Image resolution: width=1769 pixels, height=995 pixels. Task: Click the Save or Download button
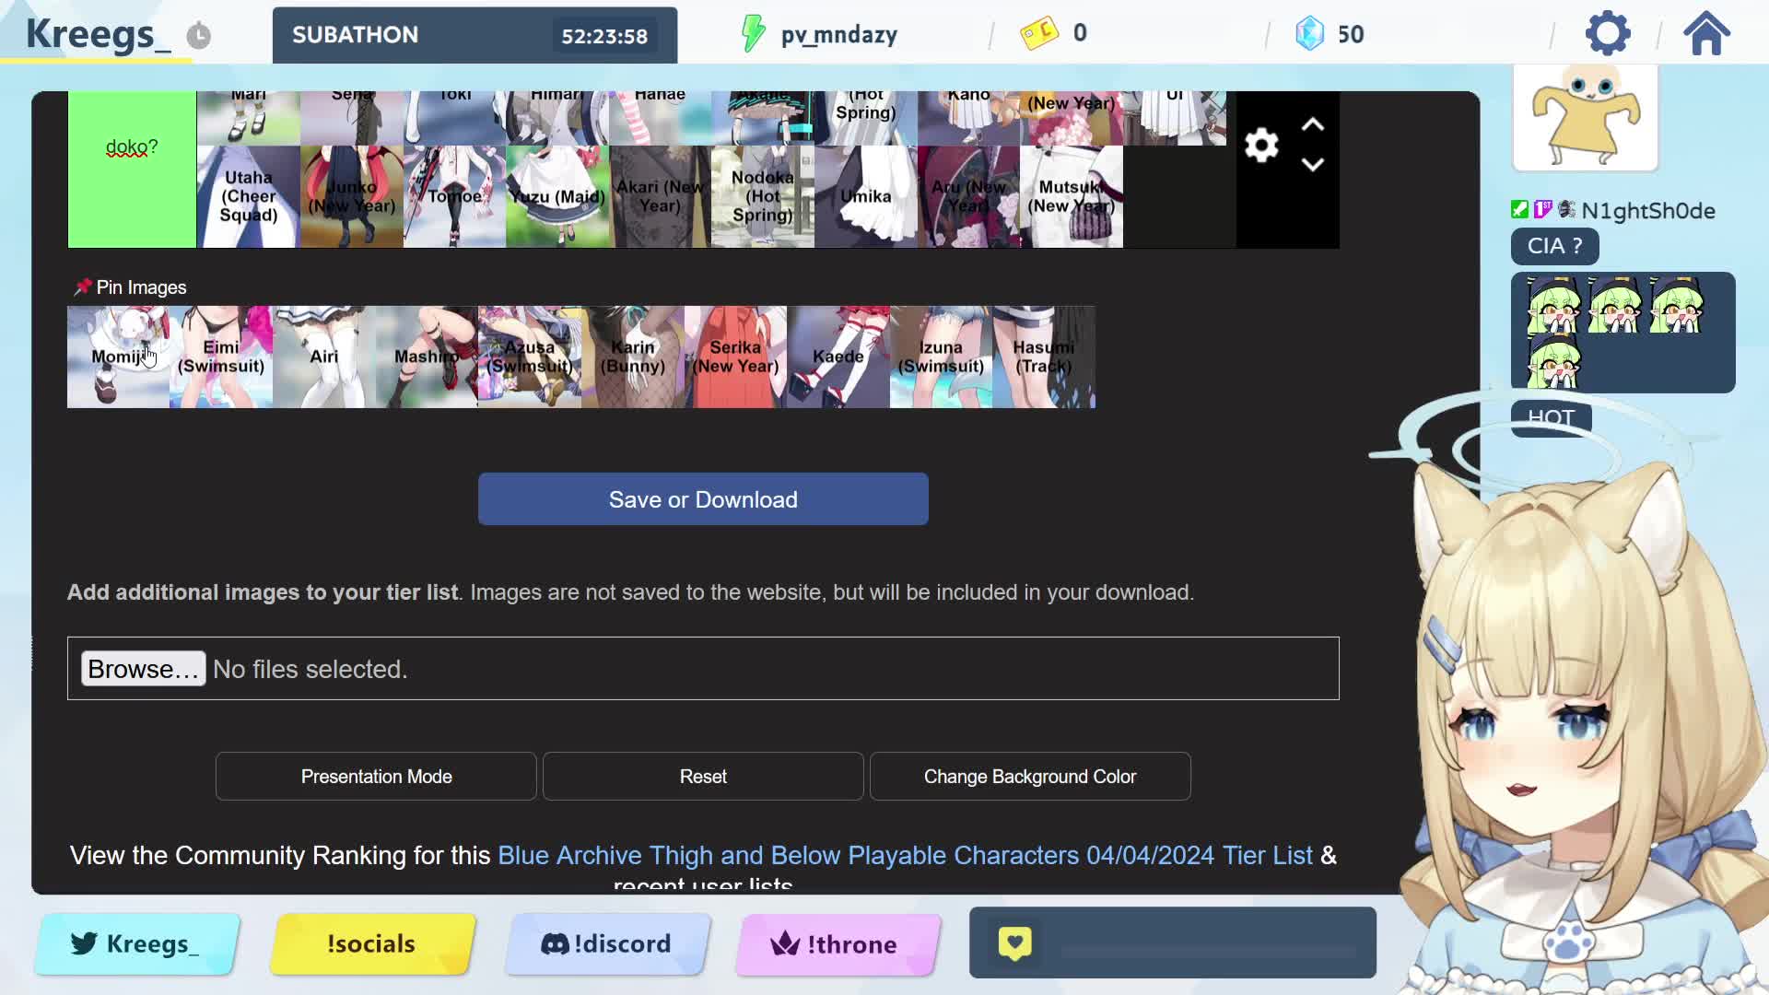703,499
